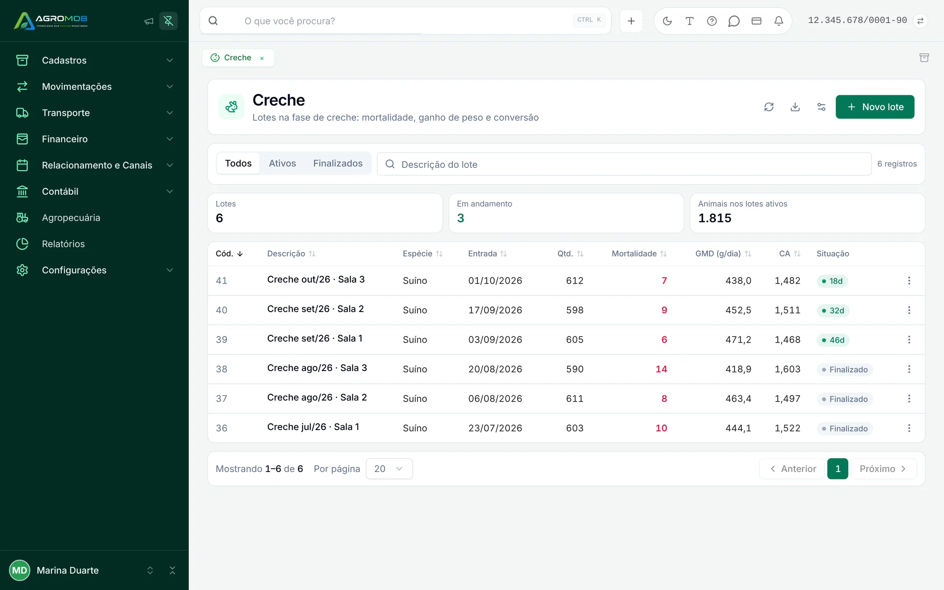Sort by Cód. column header
The width and height of the screenshot is (944, 590).
[x=229, y=253]
